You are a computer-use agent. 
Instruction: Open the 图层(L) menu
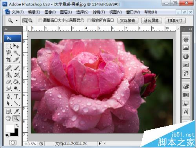66,12
